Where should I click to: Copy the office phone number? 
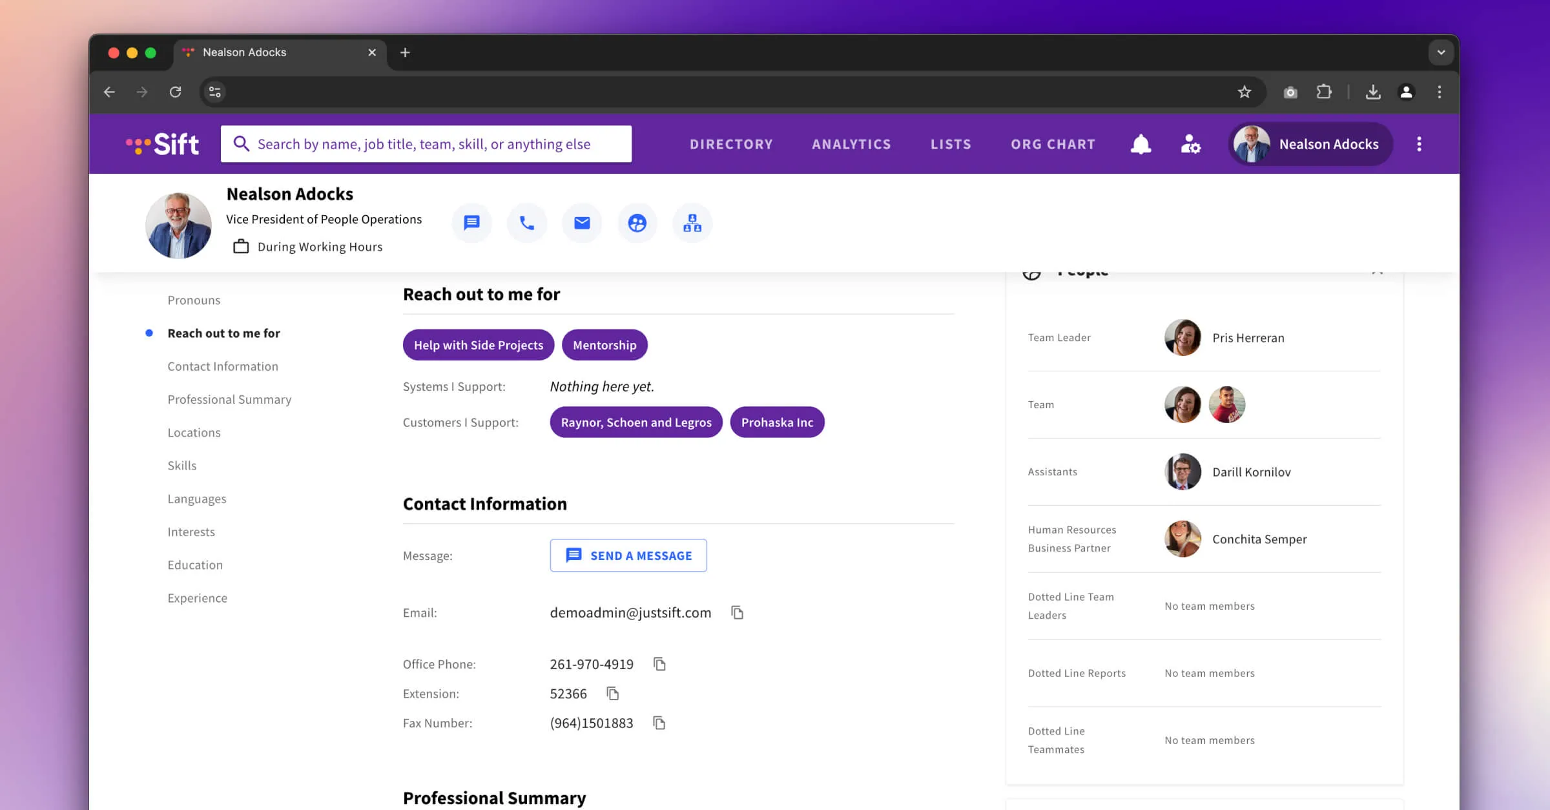[659, 664]
